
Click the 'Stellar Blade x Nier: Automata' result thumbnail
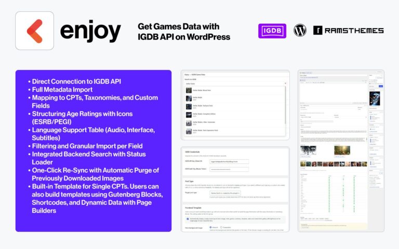coord(189,123)
